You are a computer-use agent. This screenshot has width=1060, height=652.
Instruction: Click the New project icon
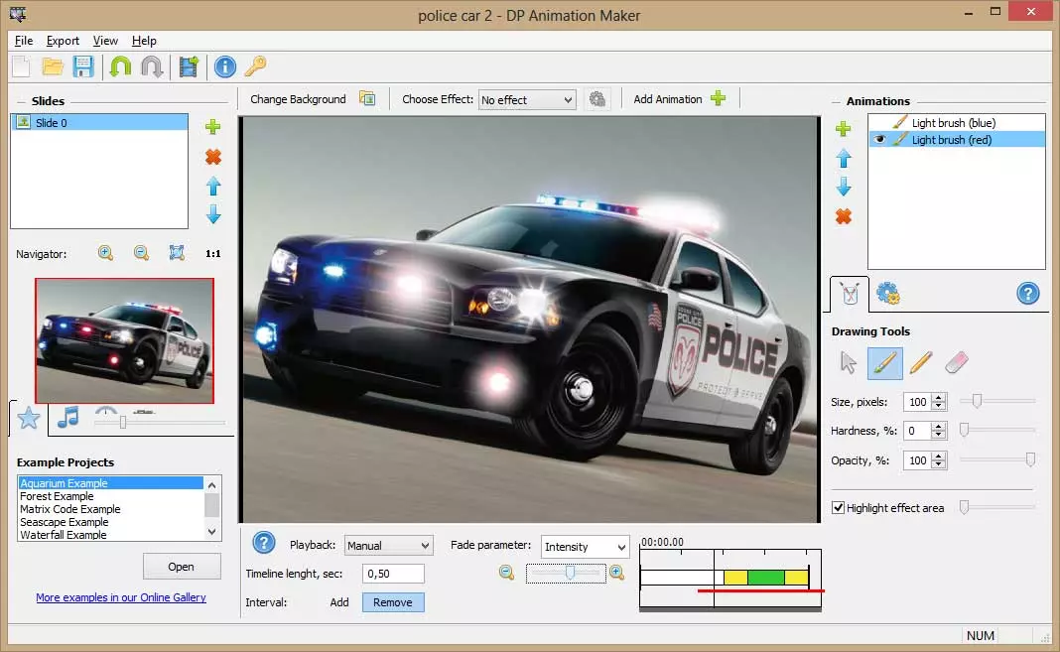(x=21, y=66)
